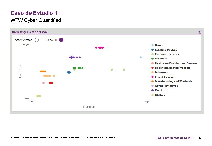The width and height of the screenshot is (212, 146).
Task: Click the Frequency axis label
Action: click(x=89, y=107)
